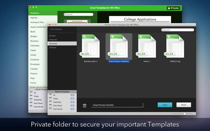
Task: Click calendar icon beside Yesterday in front window
Action: coord(50,102)
